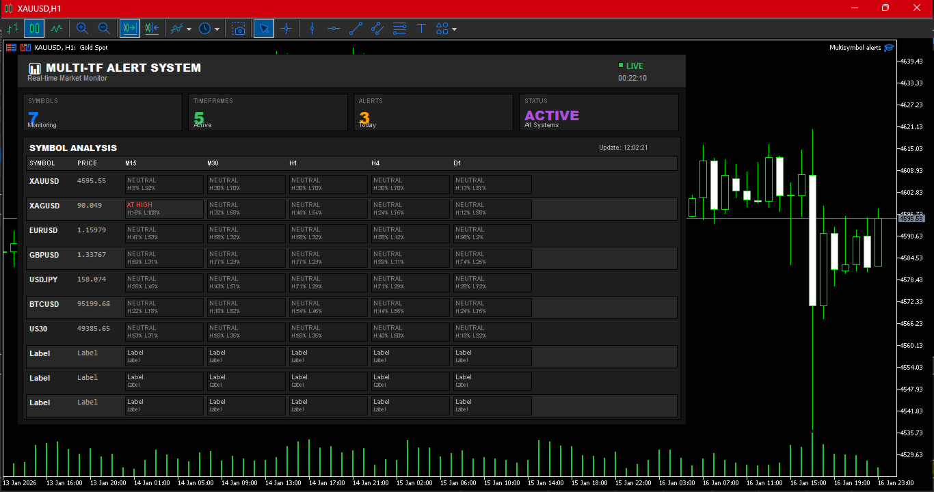Open the indicators list dropdown
The width and height of the screenshot is (934, 492).
[x=181, y=29]
